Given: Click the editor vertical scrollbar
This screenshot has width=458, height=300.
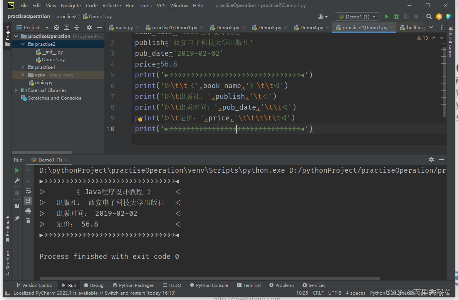Looking at the screenshot, I should 444,83.
